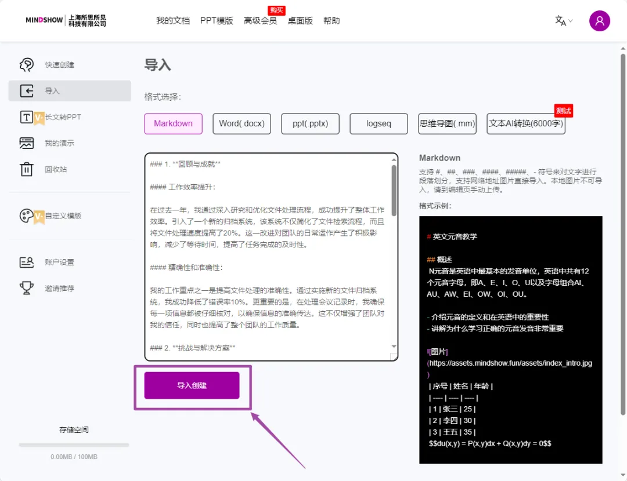The height and width of the screenshot is (481, 627).
Task: Click the red 测试 badge
Action: pos(563,111)
